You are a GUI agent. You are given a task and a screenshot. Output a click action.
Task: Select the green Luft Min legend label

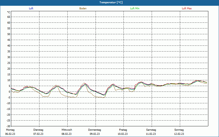135,8
